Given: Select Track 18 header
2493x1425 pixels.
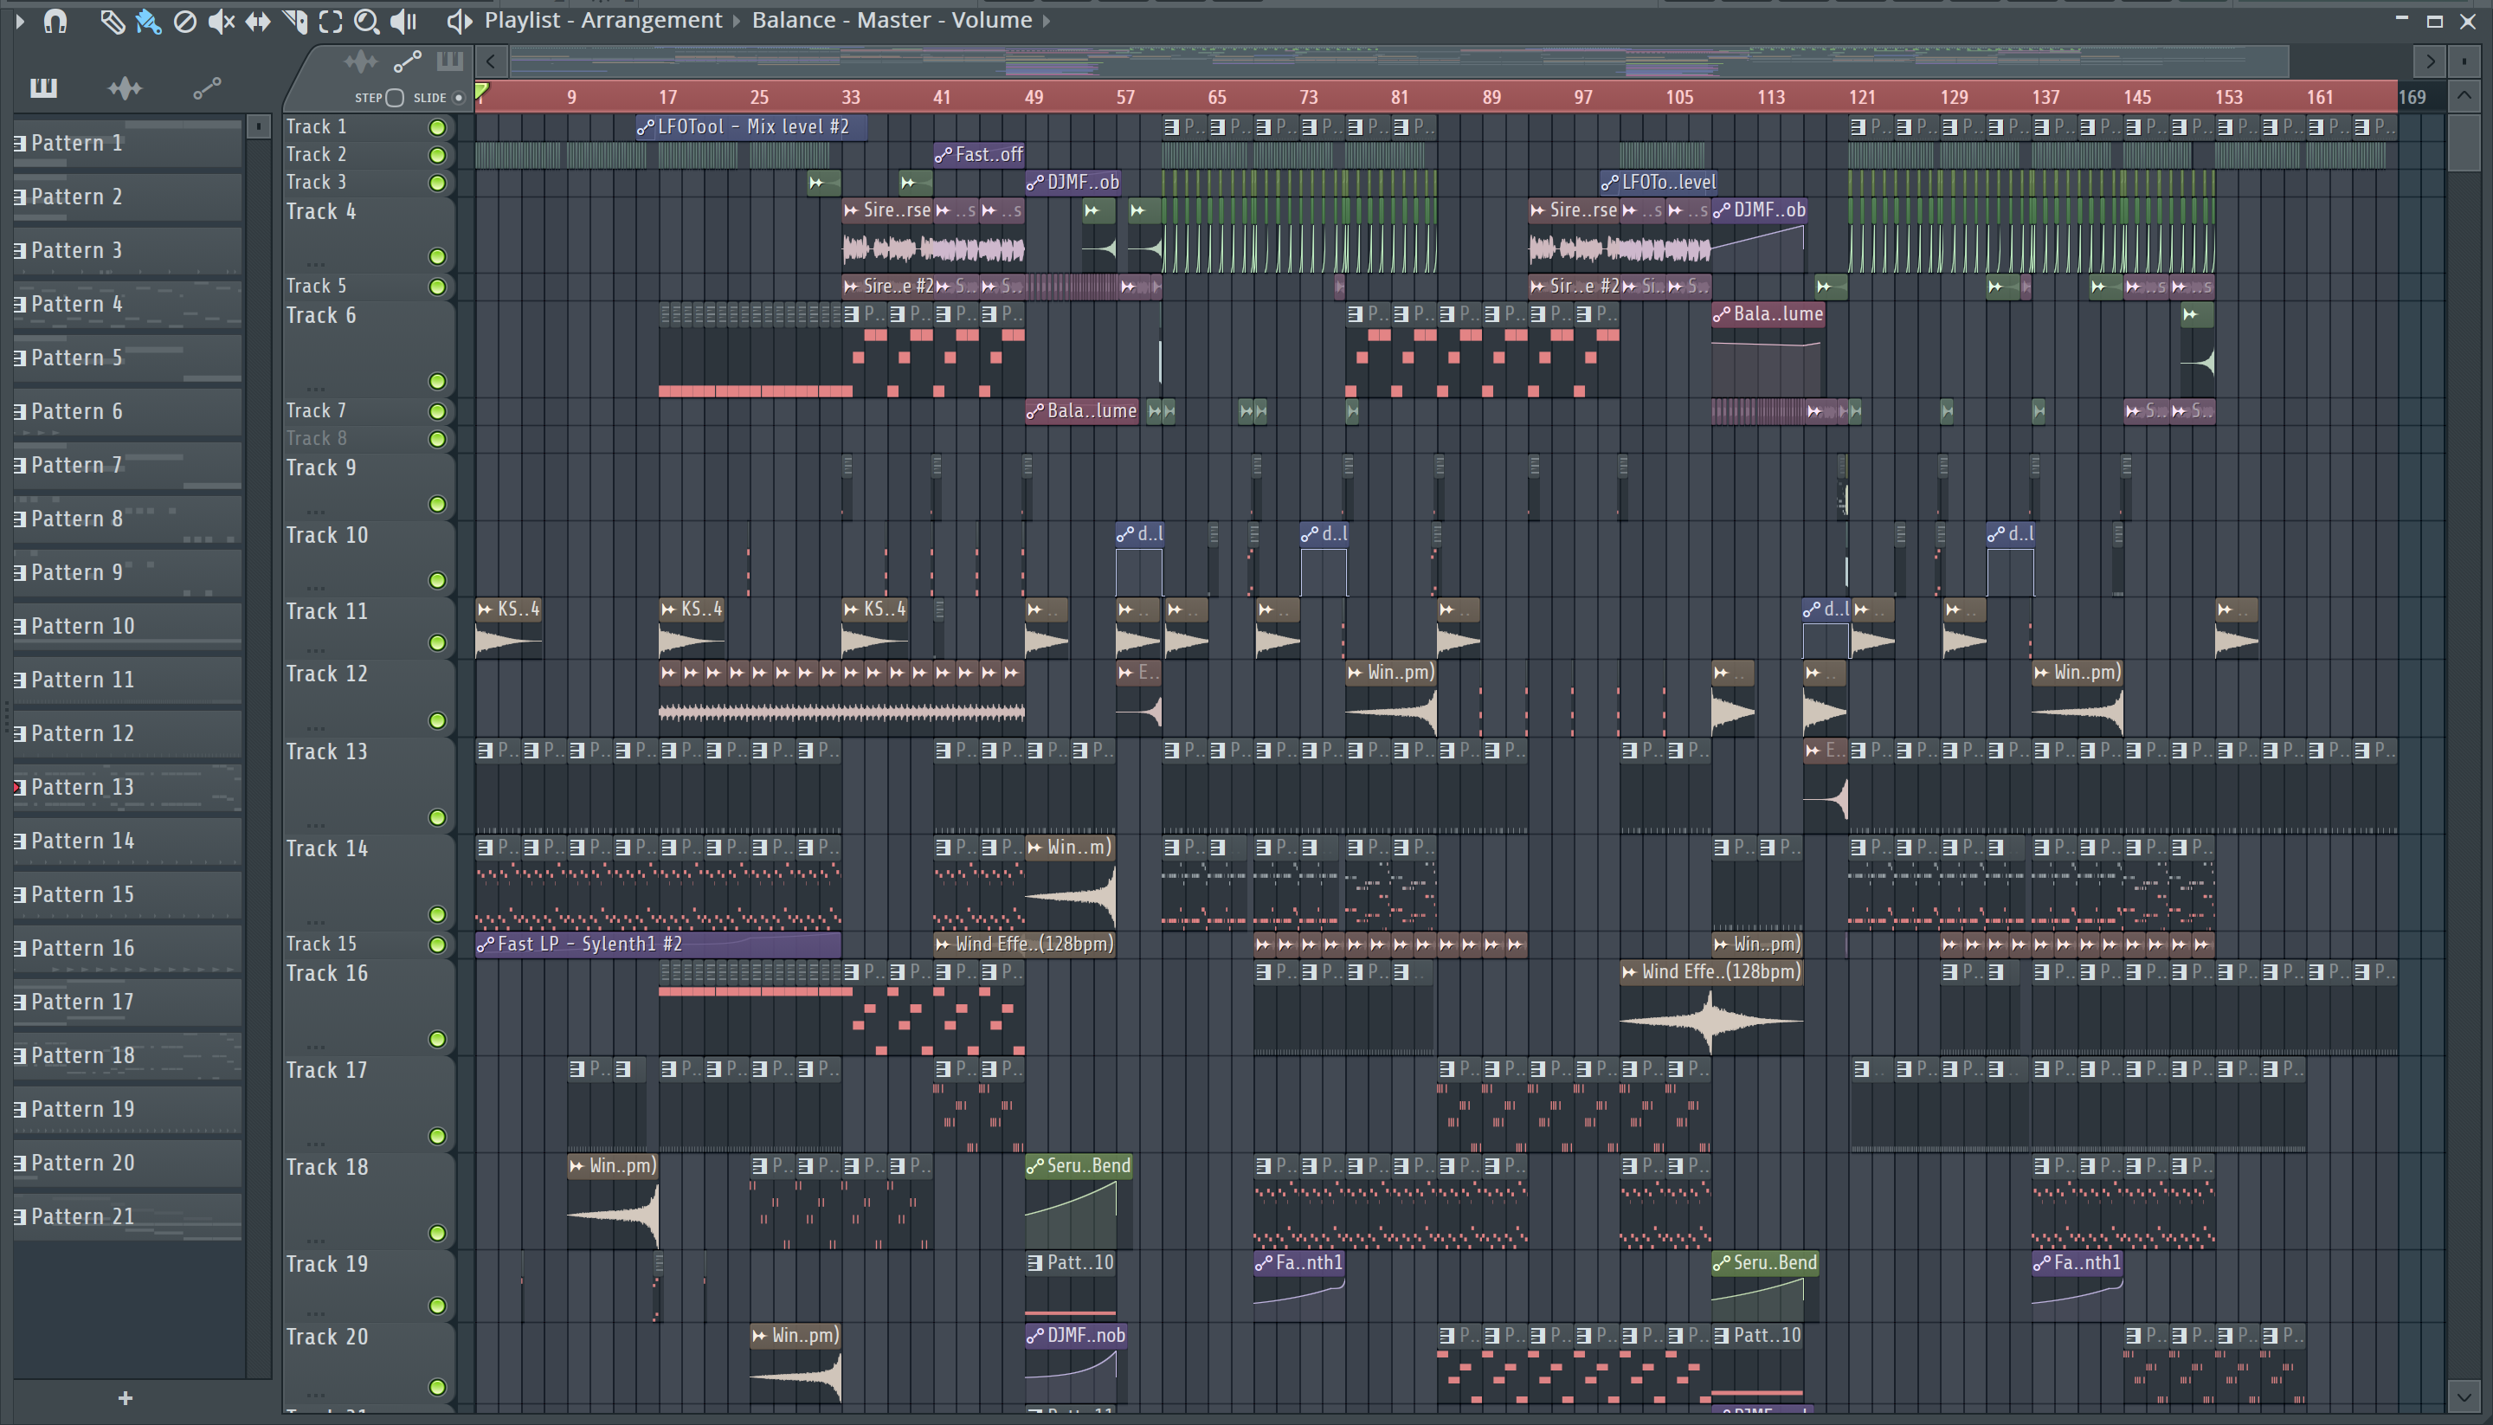Looking at the screenshot, I should 369,1201.
